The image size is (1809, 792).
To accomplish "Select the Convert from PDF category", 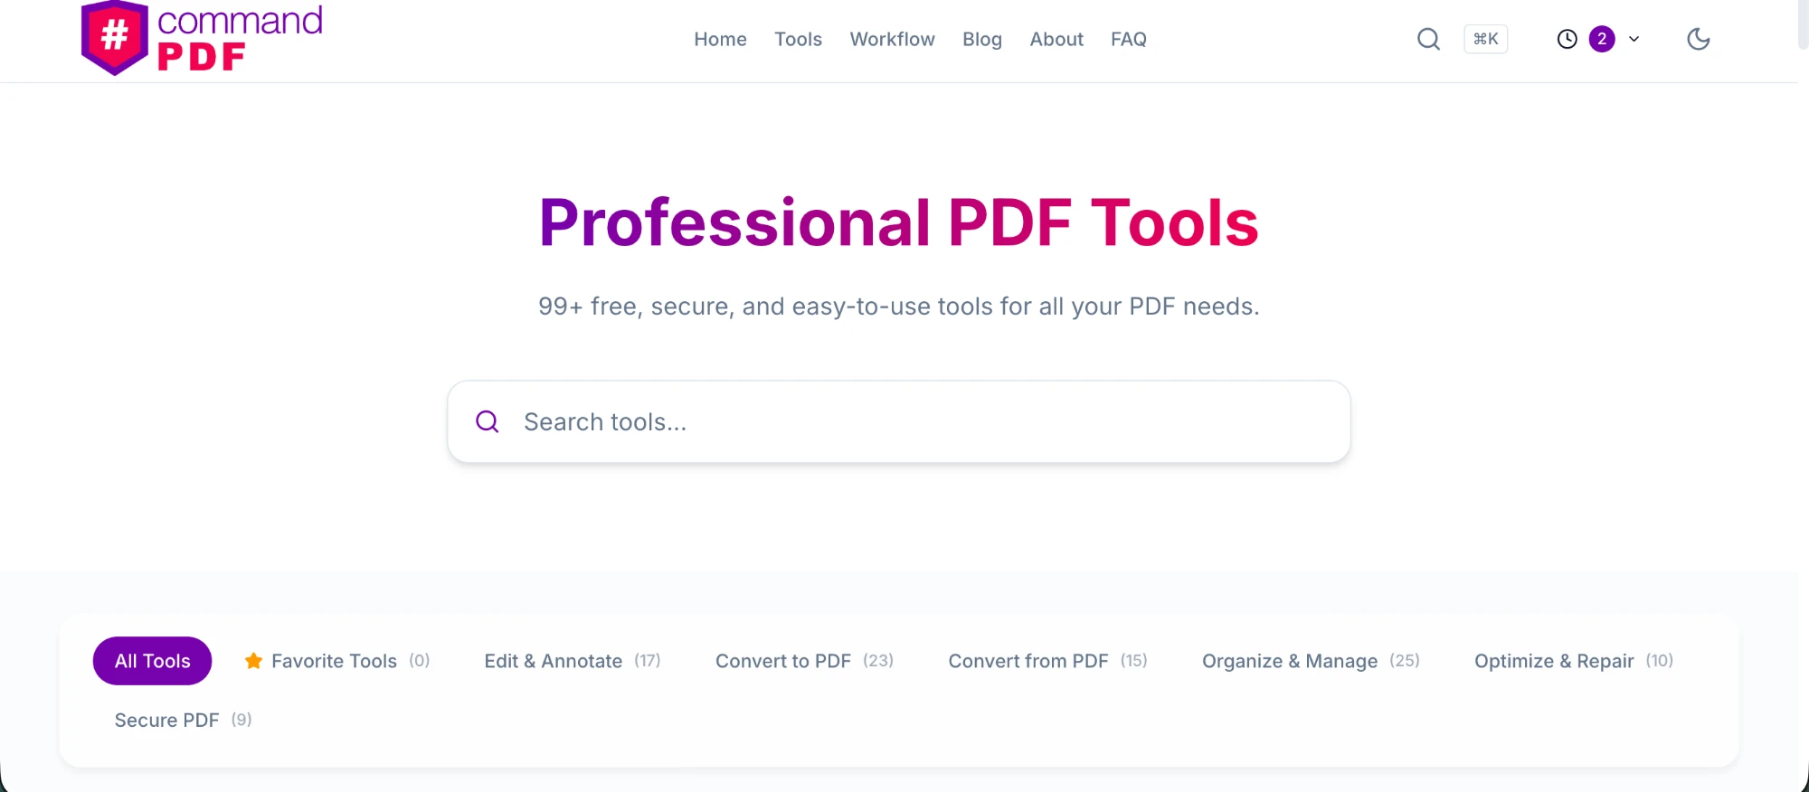I will pos(1047,661).
